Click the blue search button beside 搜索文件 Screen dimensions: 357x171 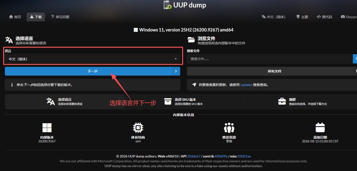coord(355,59)
